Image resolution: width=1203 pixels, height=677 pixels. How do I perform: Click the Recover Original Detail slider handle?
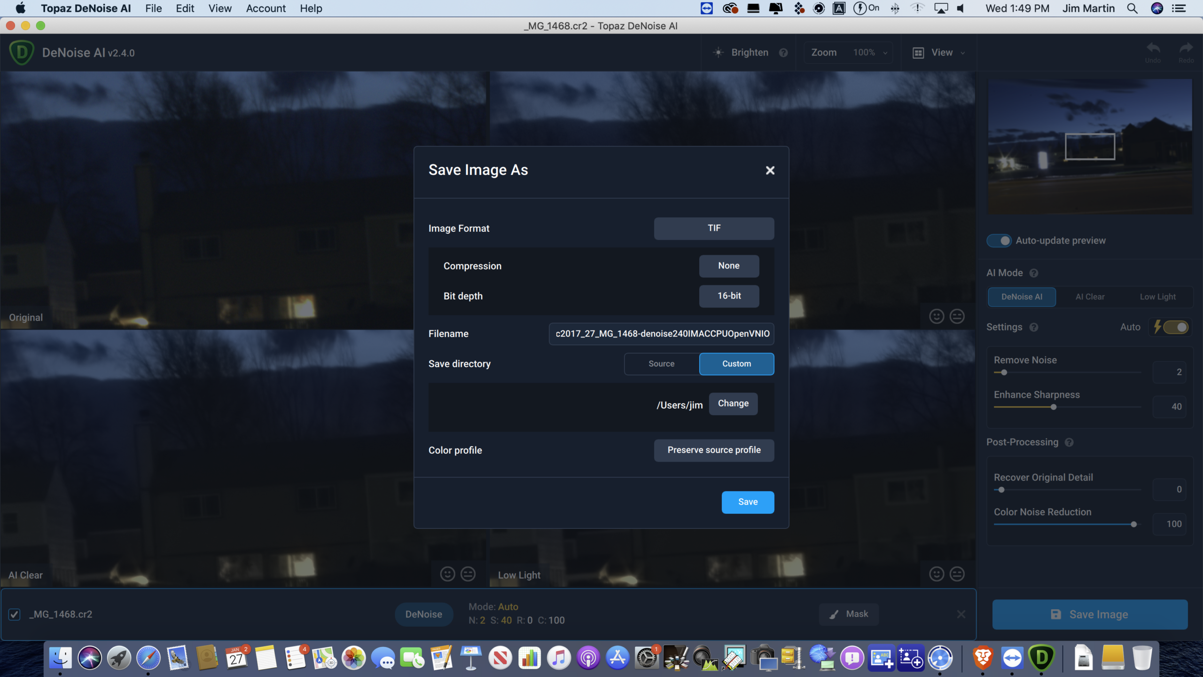1001,489
